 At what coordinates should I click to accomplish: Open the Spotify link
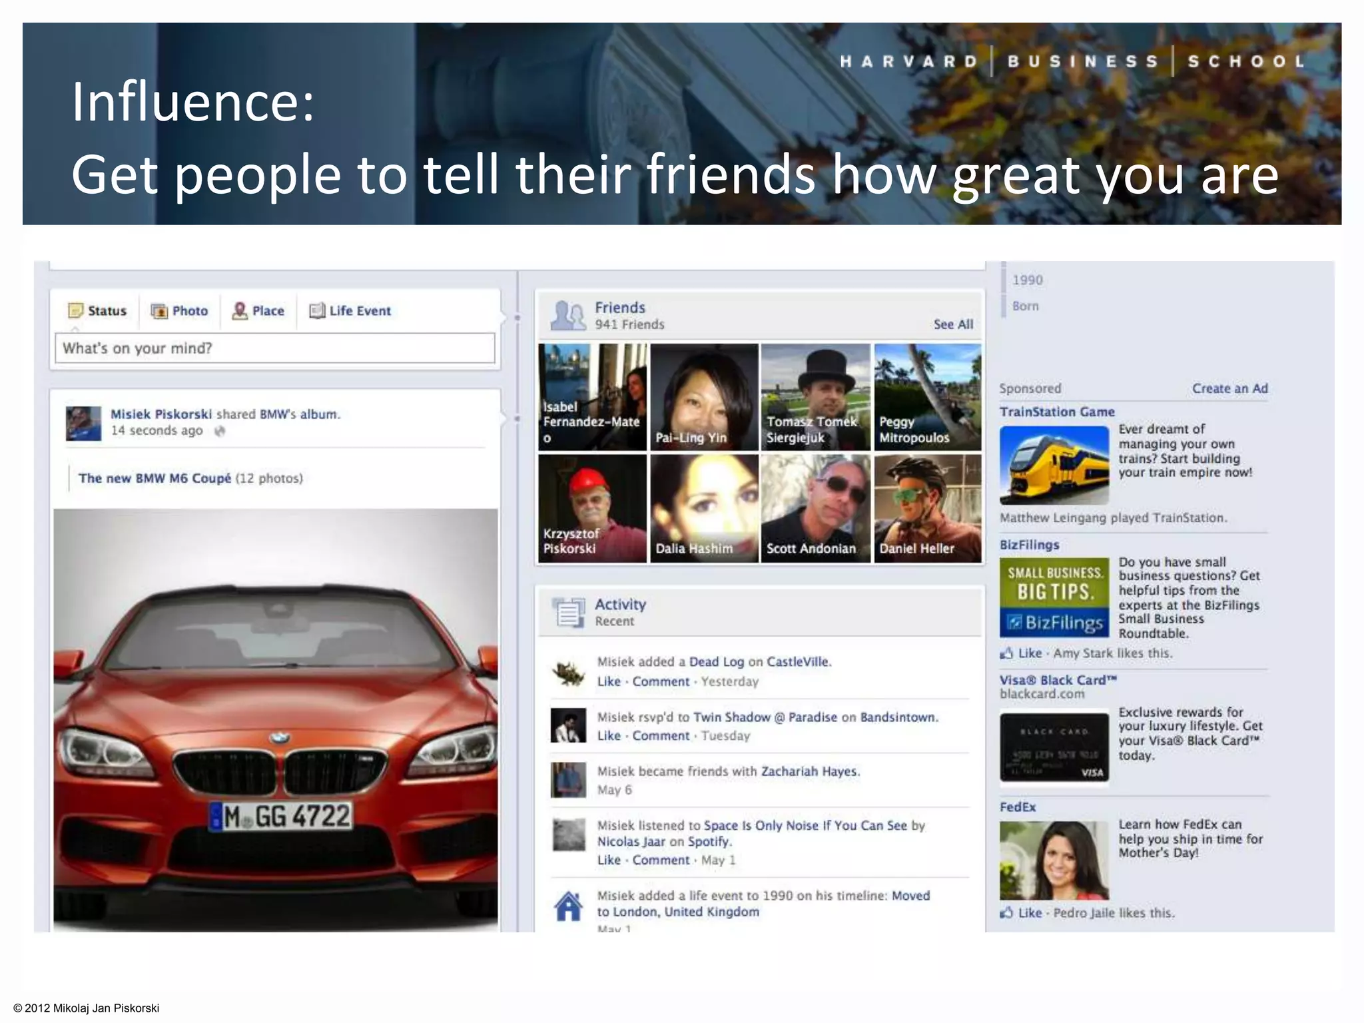tap(709, 842)
